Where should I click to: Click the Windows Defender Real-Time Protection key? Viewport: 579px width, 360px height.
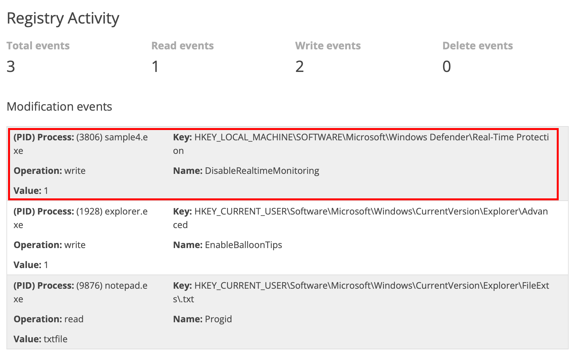(x=361, y=144)
